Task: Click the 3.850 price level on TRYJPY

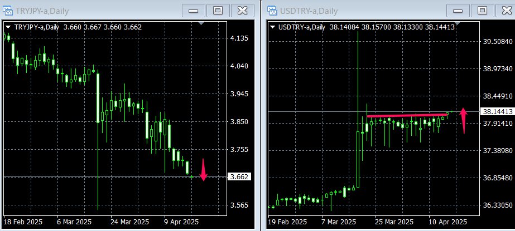Action: coord(239,122)
